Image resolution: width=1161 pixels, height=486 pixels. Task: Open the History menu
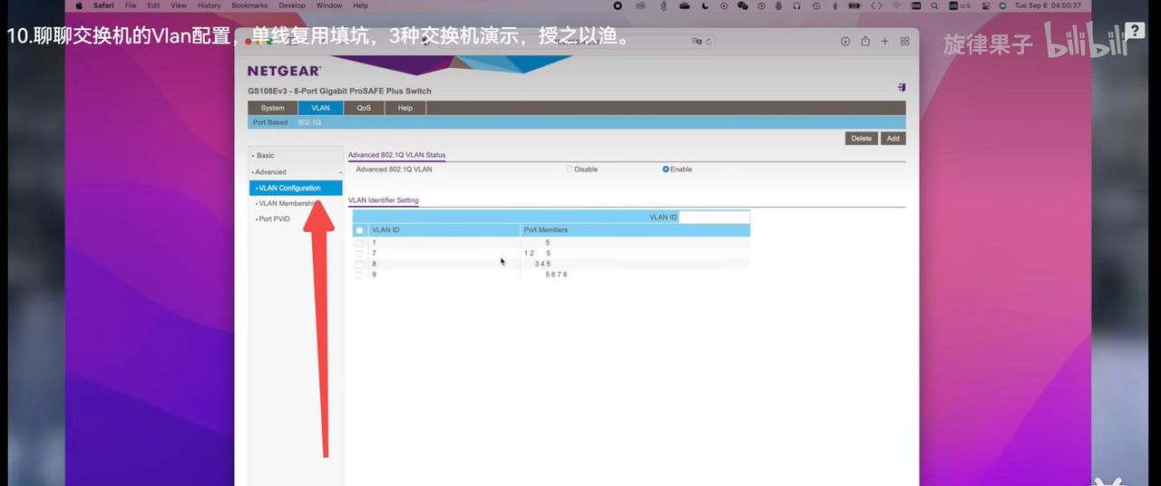click(209, 5)
